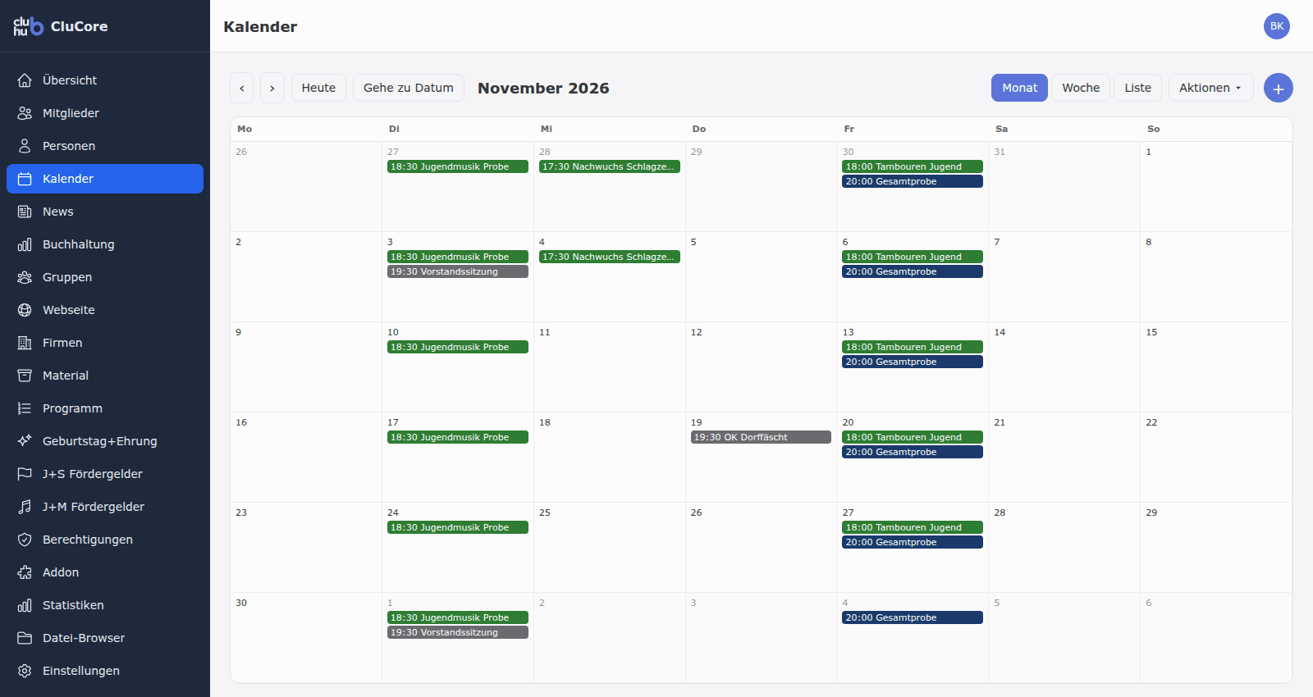Switch to the Liste view

coord(1137,88)
